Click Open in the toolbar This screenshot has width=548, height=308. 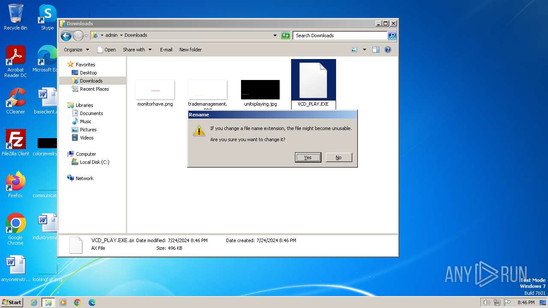coord(107,50)
